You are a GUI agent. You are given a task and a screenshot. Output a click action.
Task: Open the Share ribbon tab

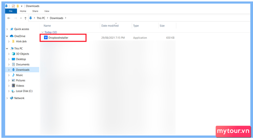pyautogui.click(x=35, y=11)
